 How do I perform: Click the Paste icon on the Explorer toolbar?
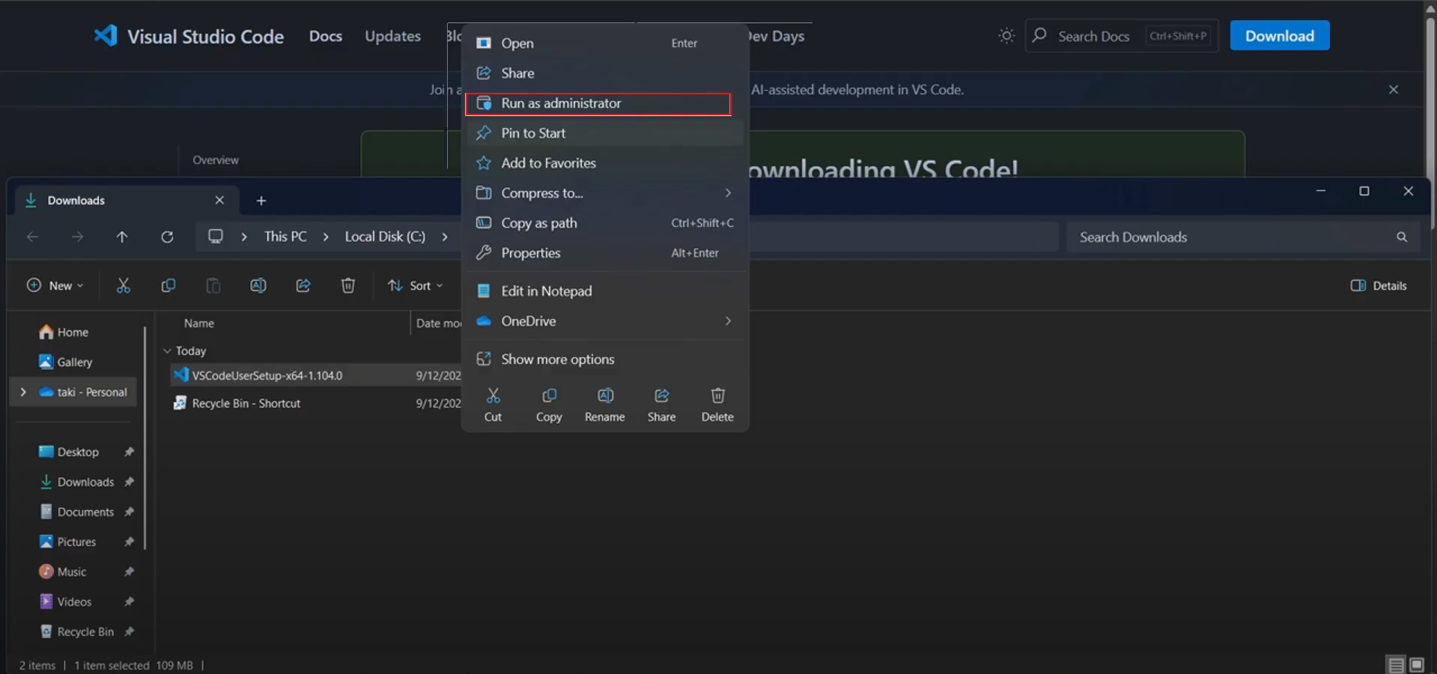pyautogui.click(x=213, y=285)
